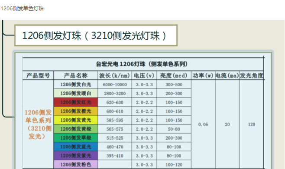The height and width of the screenshot is (169, 285).
Task: Click wavelength value 515-525
Action: 115,138
